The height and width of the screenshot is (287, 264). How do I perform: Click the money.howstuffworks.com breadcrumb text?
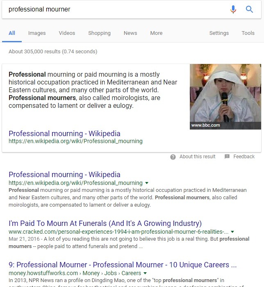point(75,273)
